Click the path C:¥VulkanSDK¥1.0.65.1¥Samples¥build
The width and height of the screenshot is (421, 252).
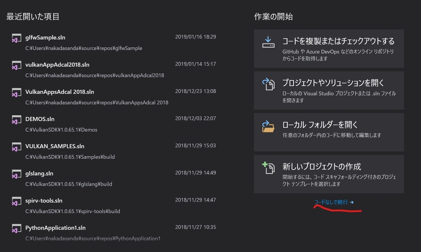(x=70, y=157)
